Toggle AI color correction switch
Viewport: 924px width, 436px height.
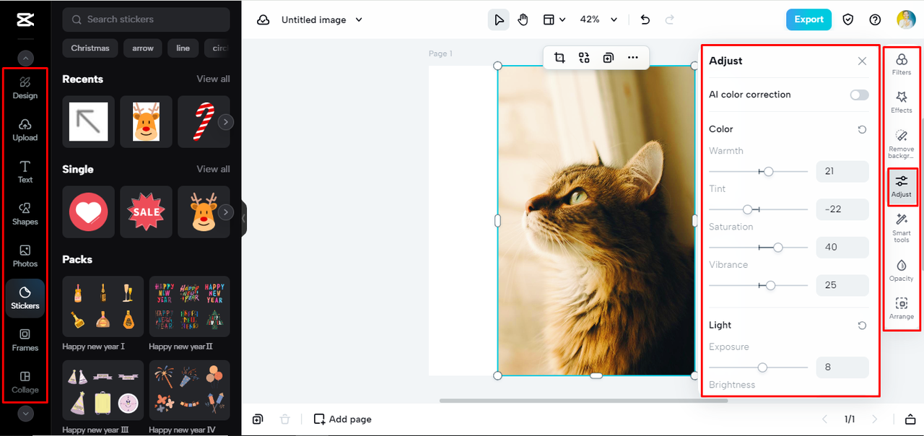pyautogui.click(x=859, y=95)
